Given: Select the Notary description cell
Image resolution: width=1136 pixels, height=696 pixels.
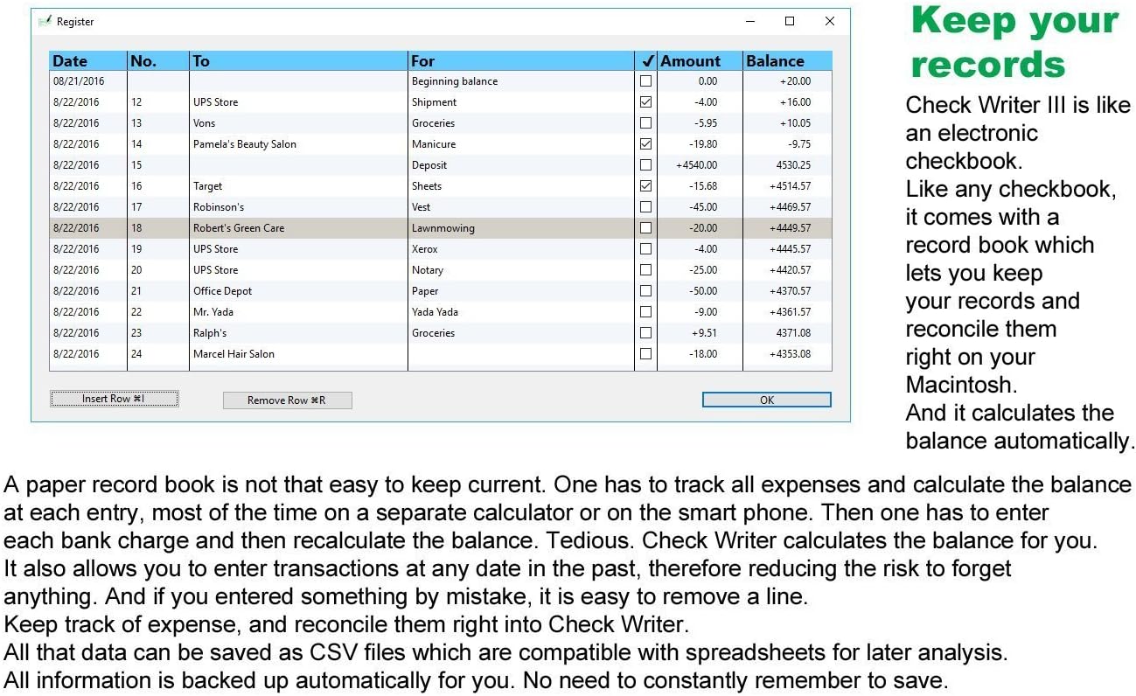Looking at the screenshot, I should (521, 270).
